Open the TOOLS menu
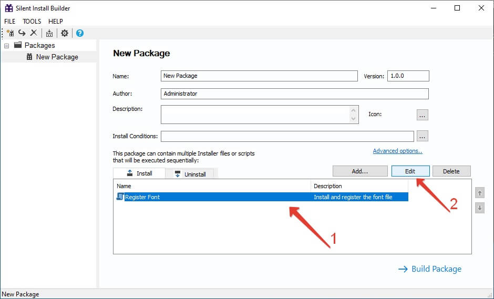This screenshot has width=494, height=299. (32, 22)
